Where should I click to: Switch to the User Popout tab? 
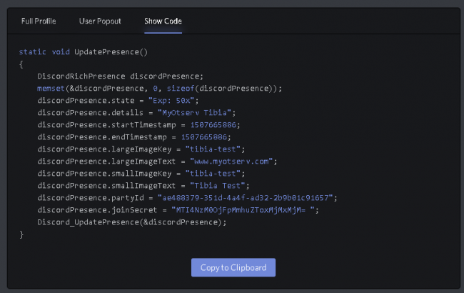(100, 21)
